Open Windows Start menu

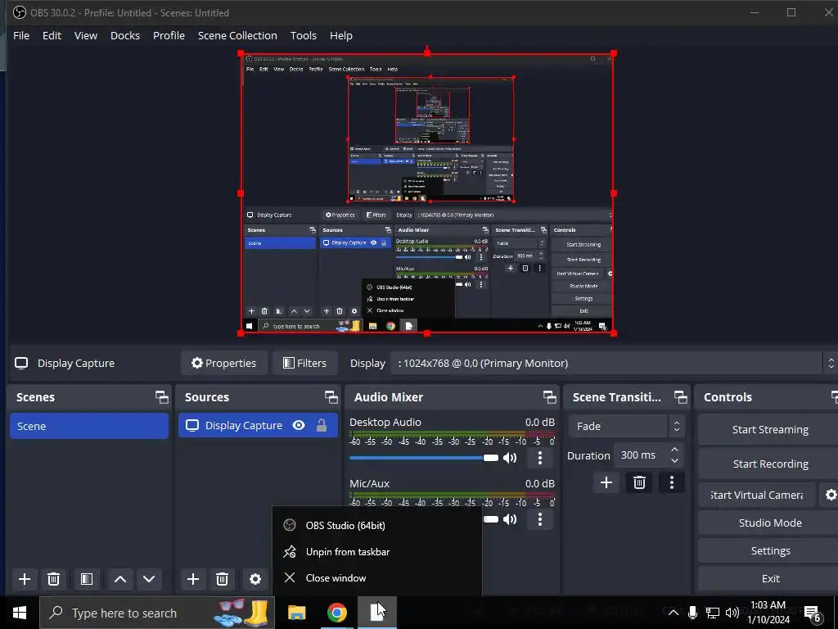tap(20, 613)
